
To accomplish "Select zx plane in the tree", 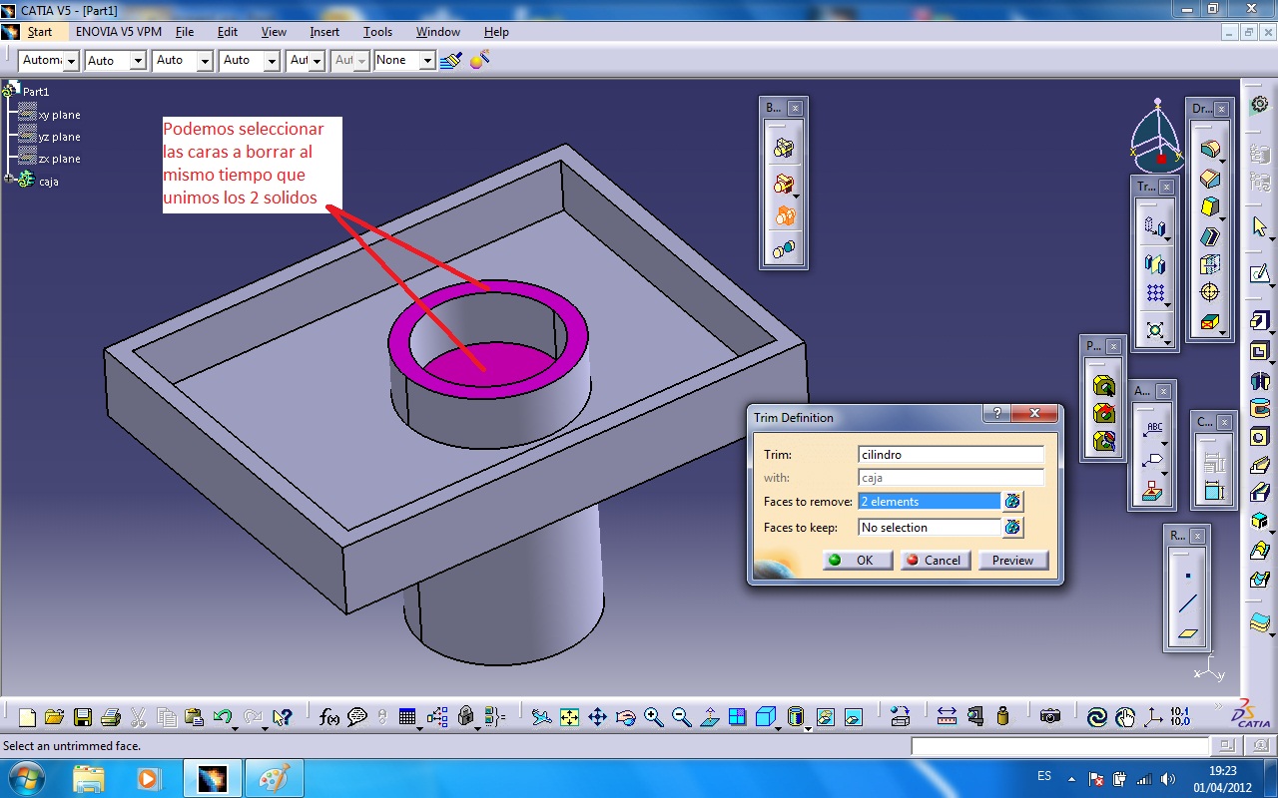I will (x=59, y=159).
